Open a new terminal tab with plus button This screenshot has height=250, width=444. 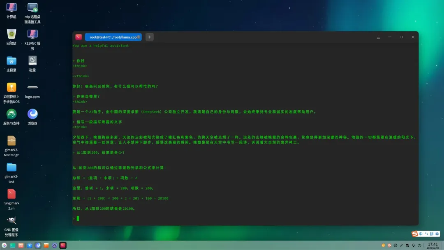pyautogui.click(x=150, y=37)
